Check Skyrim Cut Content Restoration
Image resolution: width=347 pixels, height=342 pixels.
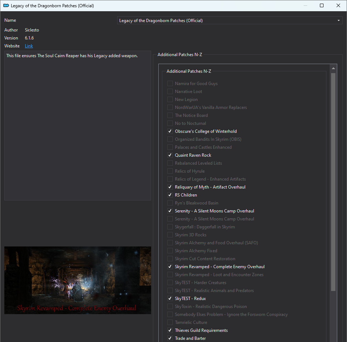coord(170,259)
